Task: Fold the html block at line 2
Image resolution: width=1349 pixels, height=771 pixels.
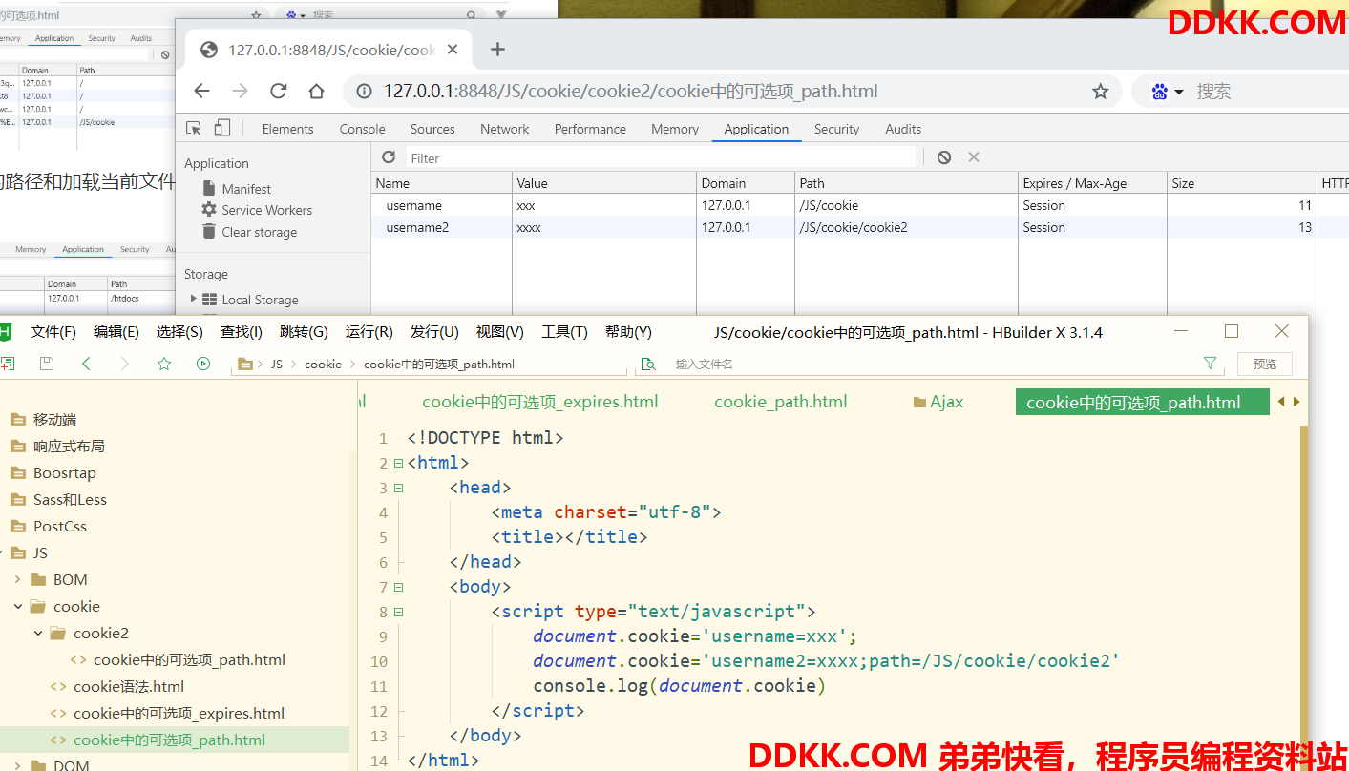Action: point(398,463)
